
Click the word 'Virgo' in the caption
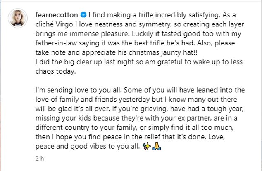click(x=64, y=24)
